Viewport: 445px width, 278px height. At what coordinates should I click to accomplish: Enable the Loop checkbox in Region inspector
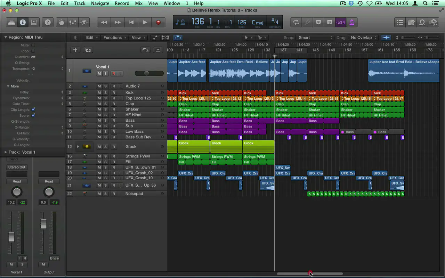pos(33,51)
